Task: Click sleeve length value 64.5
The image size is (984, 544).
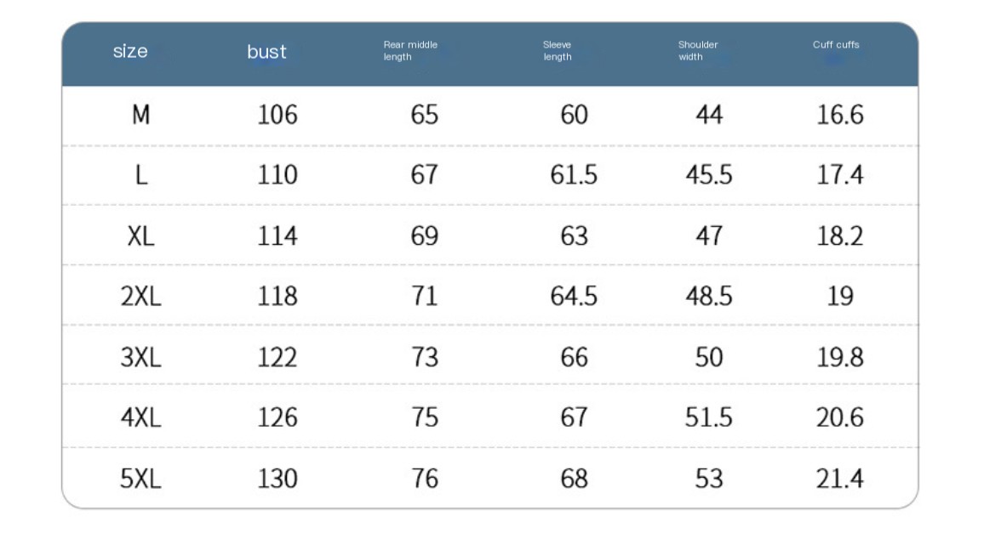Action: coord(574,296)
